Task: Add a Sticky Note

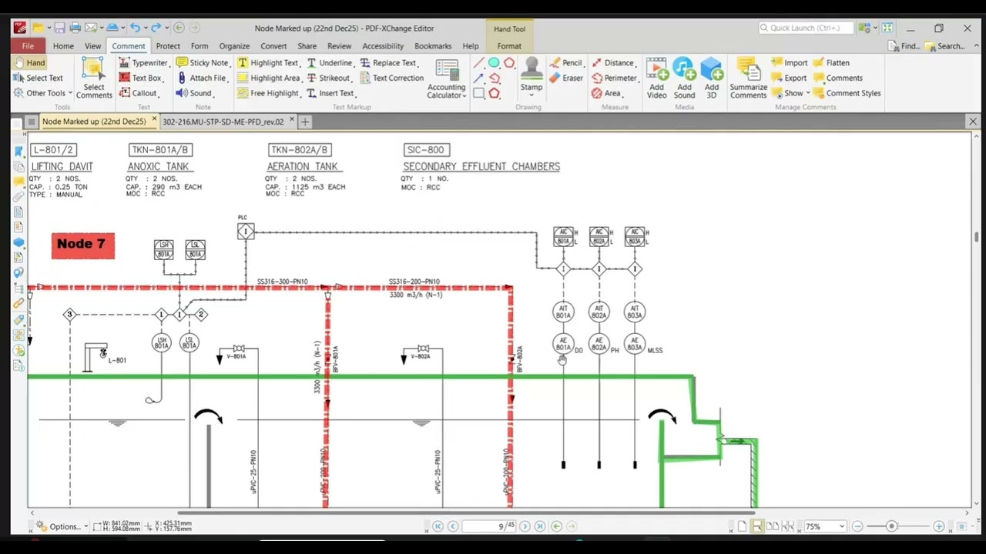Action: (203, 62)
